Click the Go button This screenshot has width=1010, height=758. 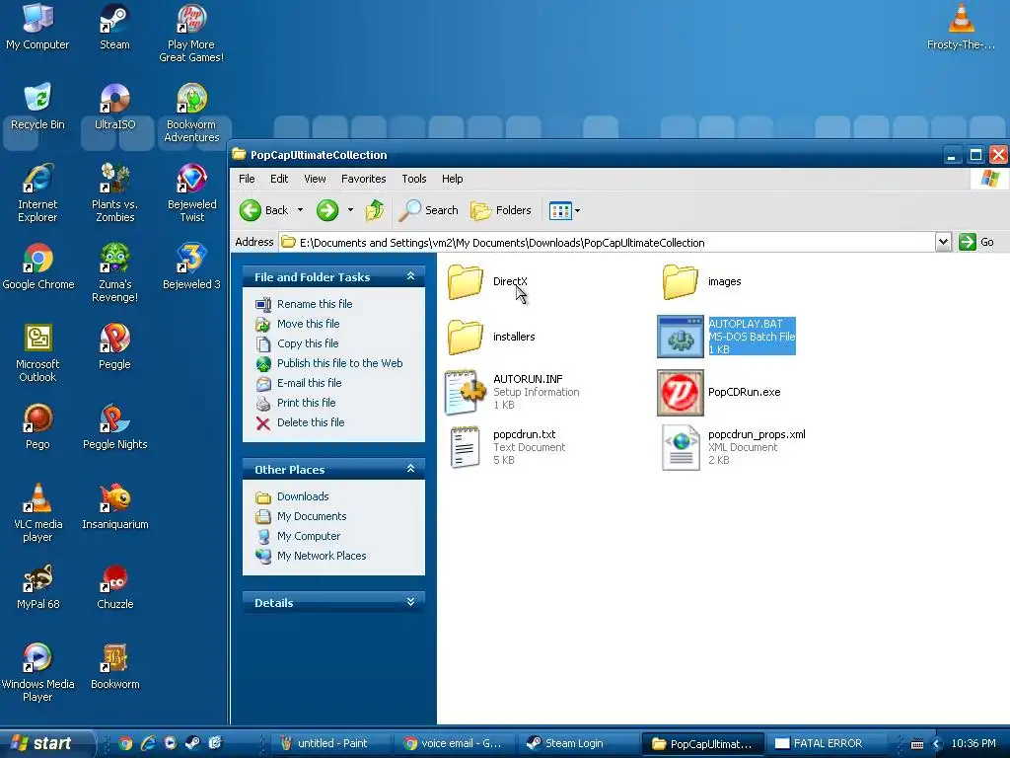coord(975,243)
